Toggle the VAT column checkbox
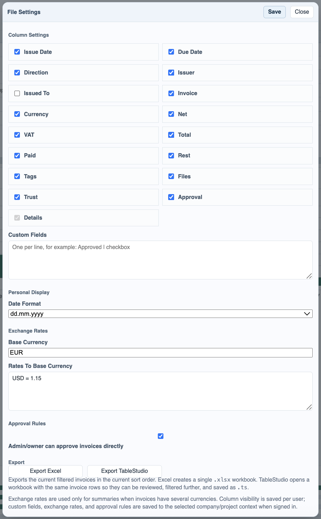 [17, 135]
